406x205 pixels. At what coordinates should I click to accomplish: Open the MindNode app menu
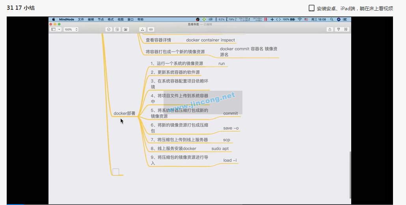tap(67, 19)
